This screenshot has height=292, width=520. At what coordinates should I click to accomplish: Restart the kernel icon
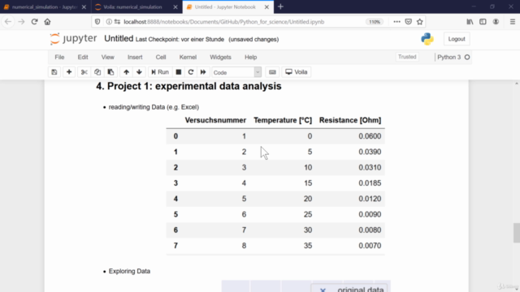(x=191, y=72)
